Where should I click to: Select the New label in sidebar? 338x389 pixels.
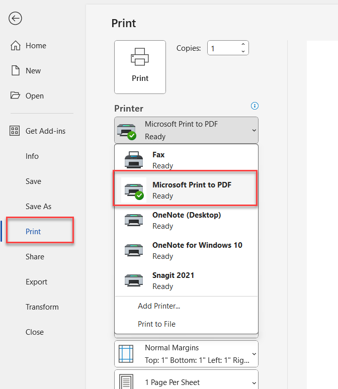click(33, 71)
